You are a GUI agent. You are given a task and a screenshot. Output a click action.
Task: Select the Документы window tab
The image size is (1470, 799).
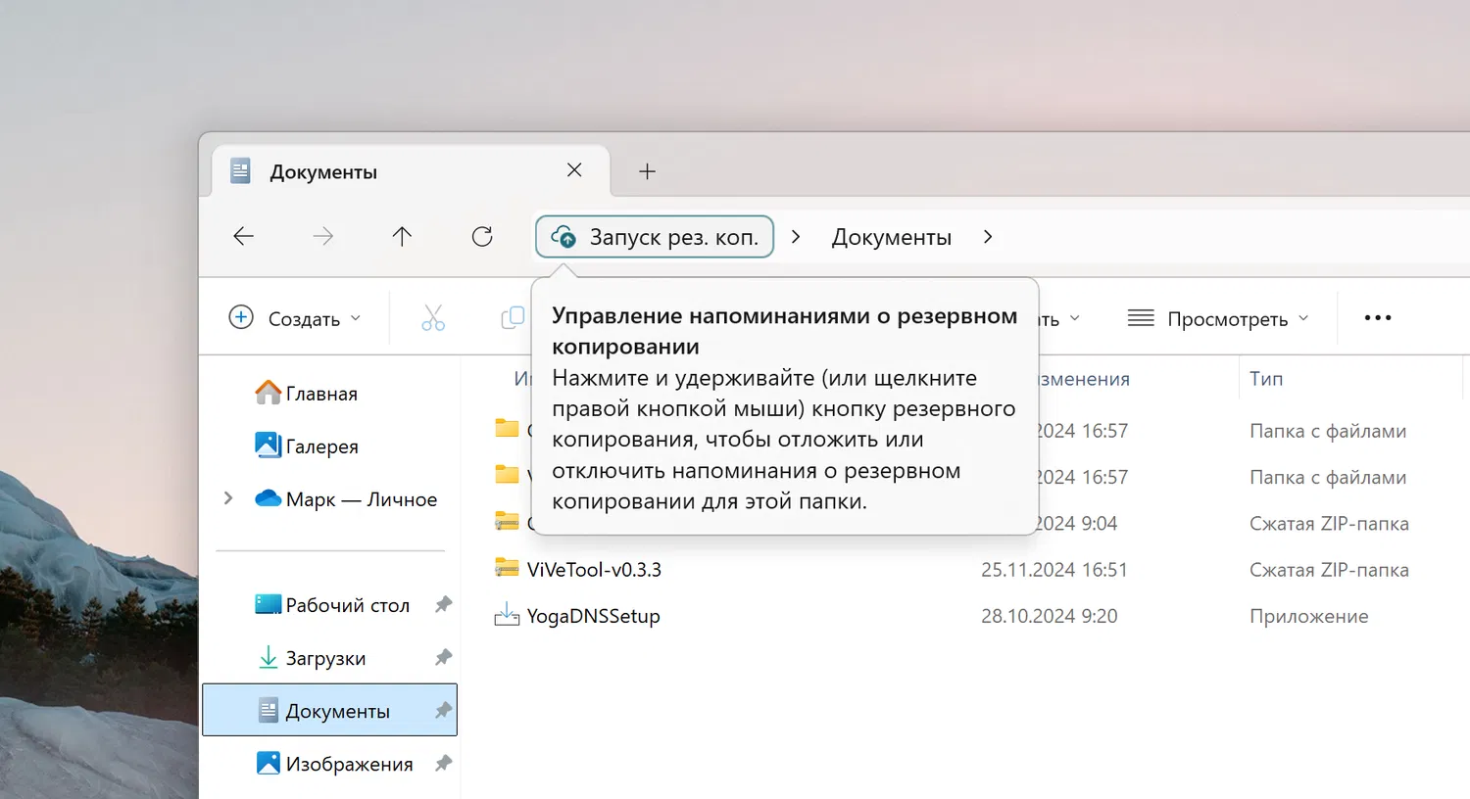(x=392, y=171)
